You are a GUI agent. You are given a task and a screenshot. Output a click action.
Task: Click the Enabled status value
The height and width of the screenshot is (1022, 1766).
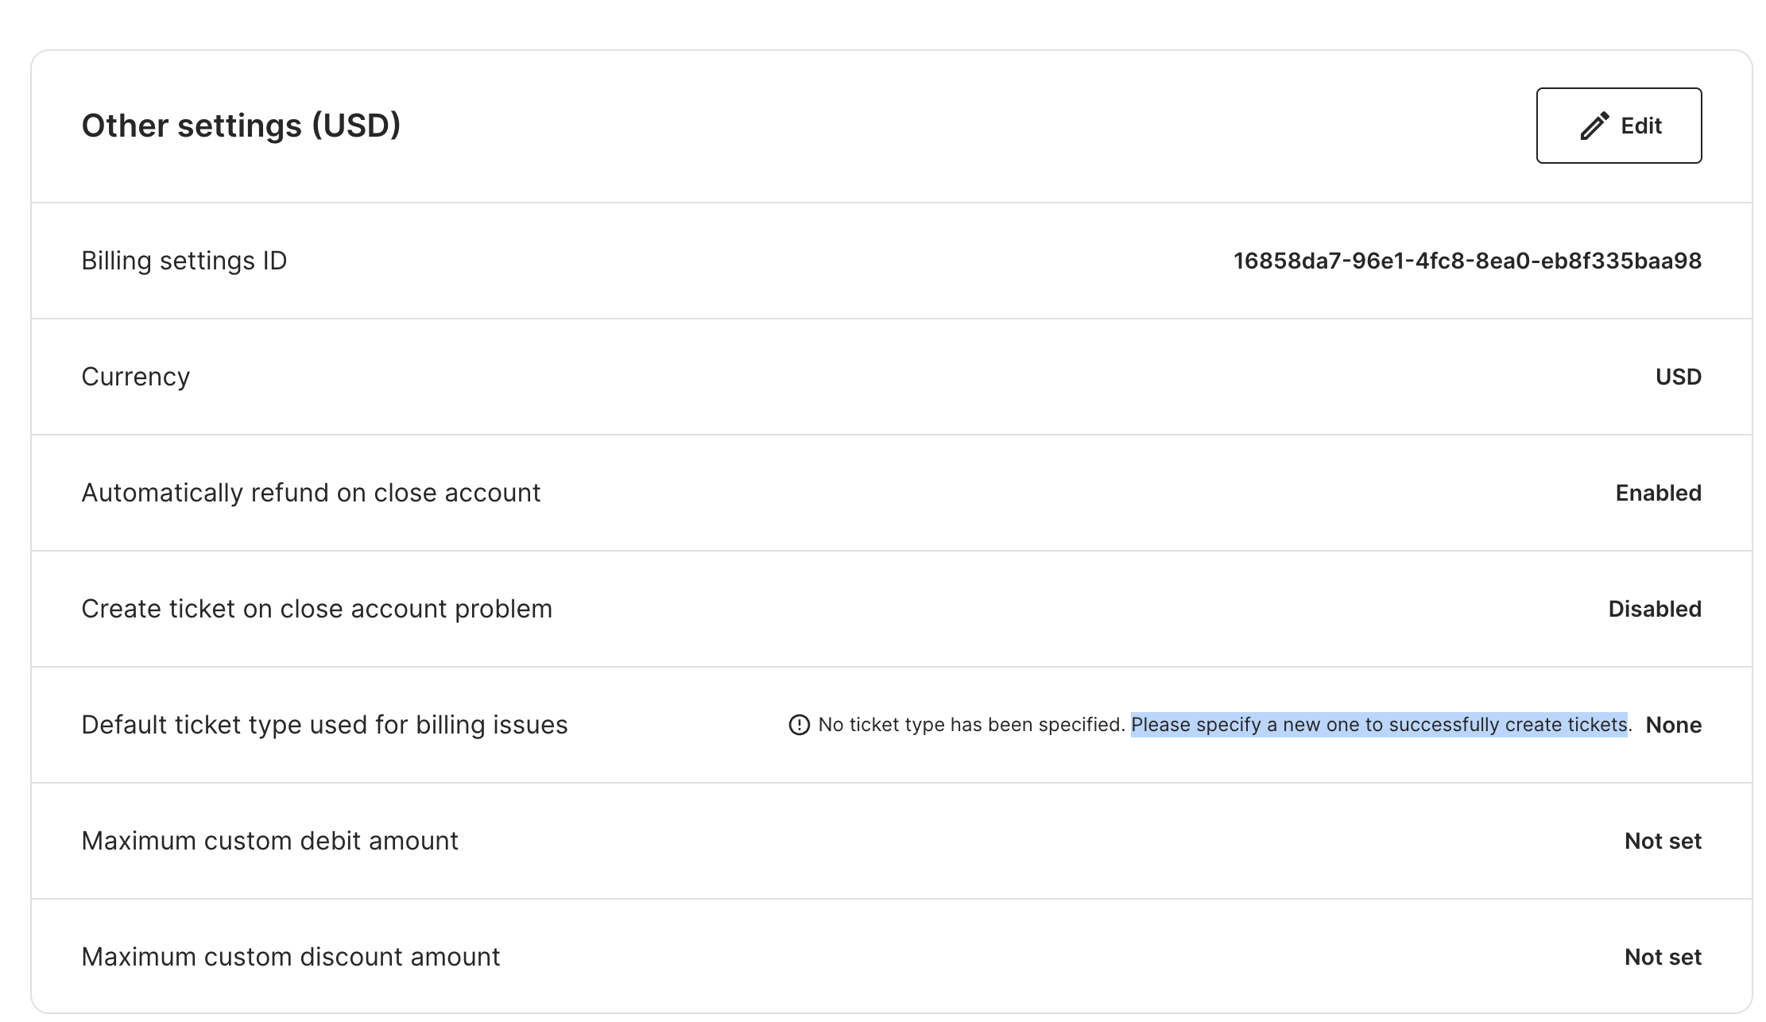pyautogui.click(x=1659, y=493)
